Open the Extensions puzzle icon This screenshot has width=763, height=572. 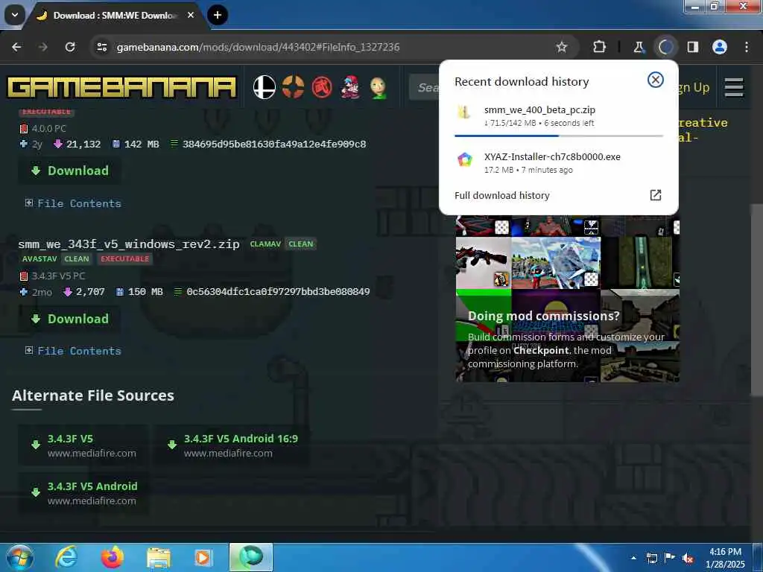(x=600, y=47)
